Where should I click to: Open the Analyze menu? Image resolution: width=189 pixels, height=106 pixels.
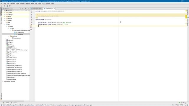click(x=22, y=3)
